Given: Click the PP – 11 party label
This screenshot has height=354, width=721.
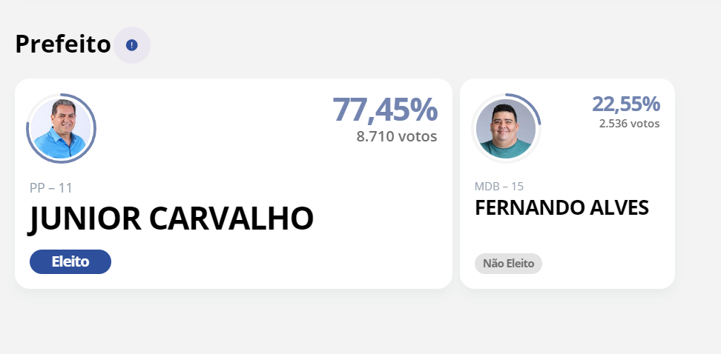Looking at the screenshot, I should click(x=51, y=187).
